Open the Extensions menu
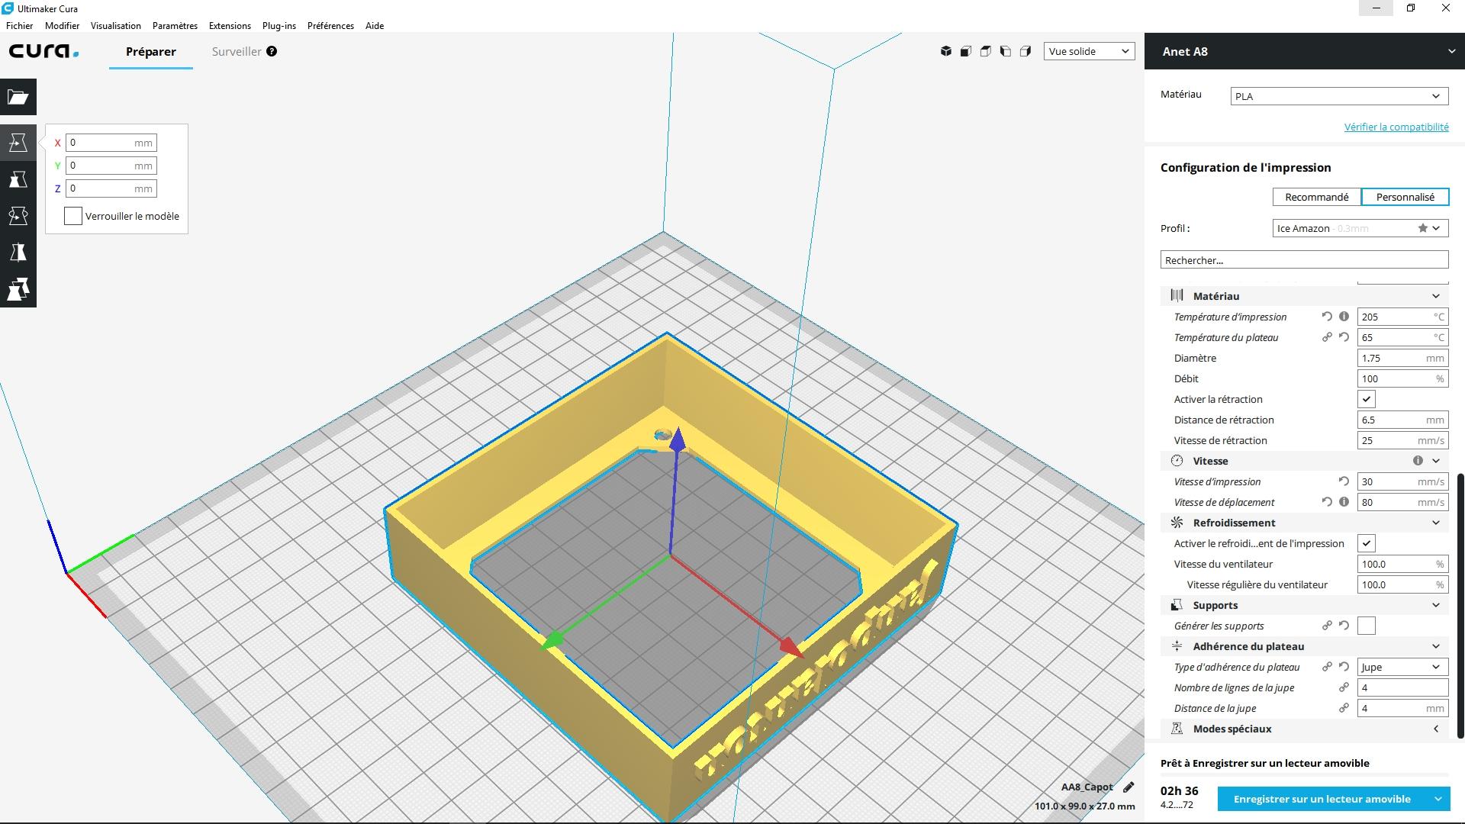Screen dimensions: 1465x824 pyautogui.click(x=230, y=25)
